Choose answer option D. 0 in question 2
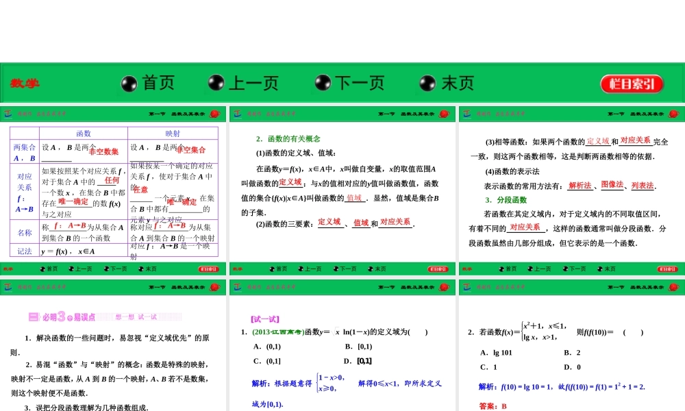 pos(572,367)
